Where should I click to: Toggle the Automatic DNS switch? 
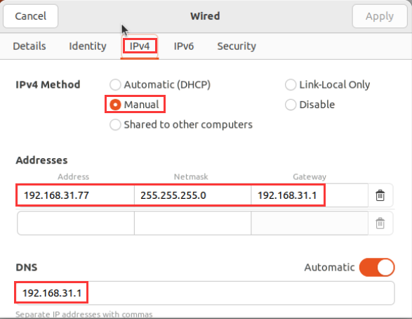(x=377, y=267)
